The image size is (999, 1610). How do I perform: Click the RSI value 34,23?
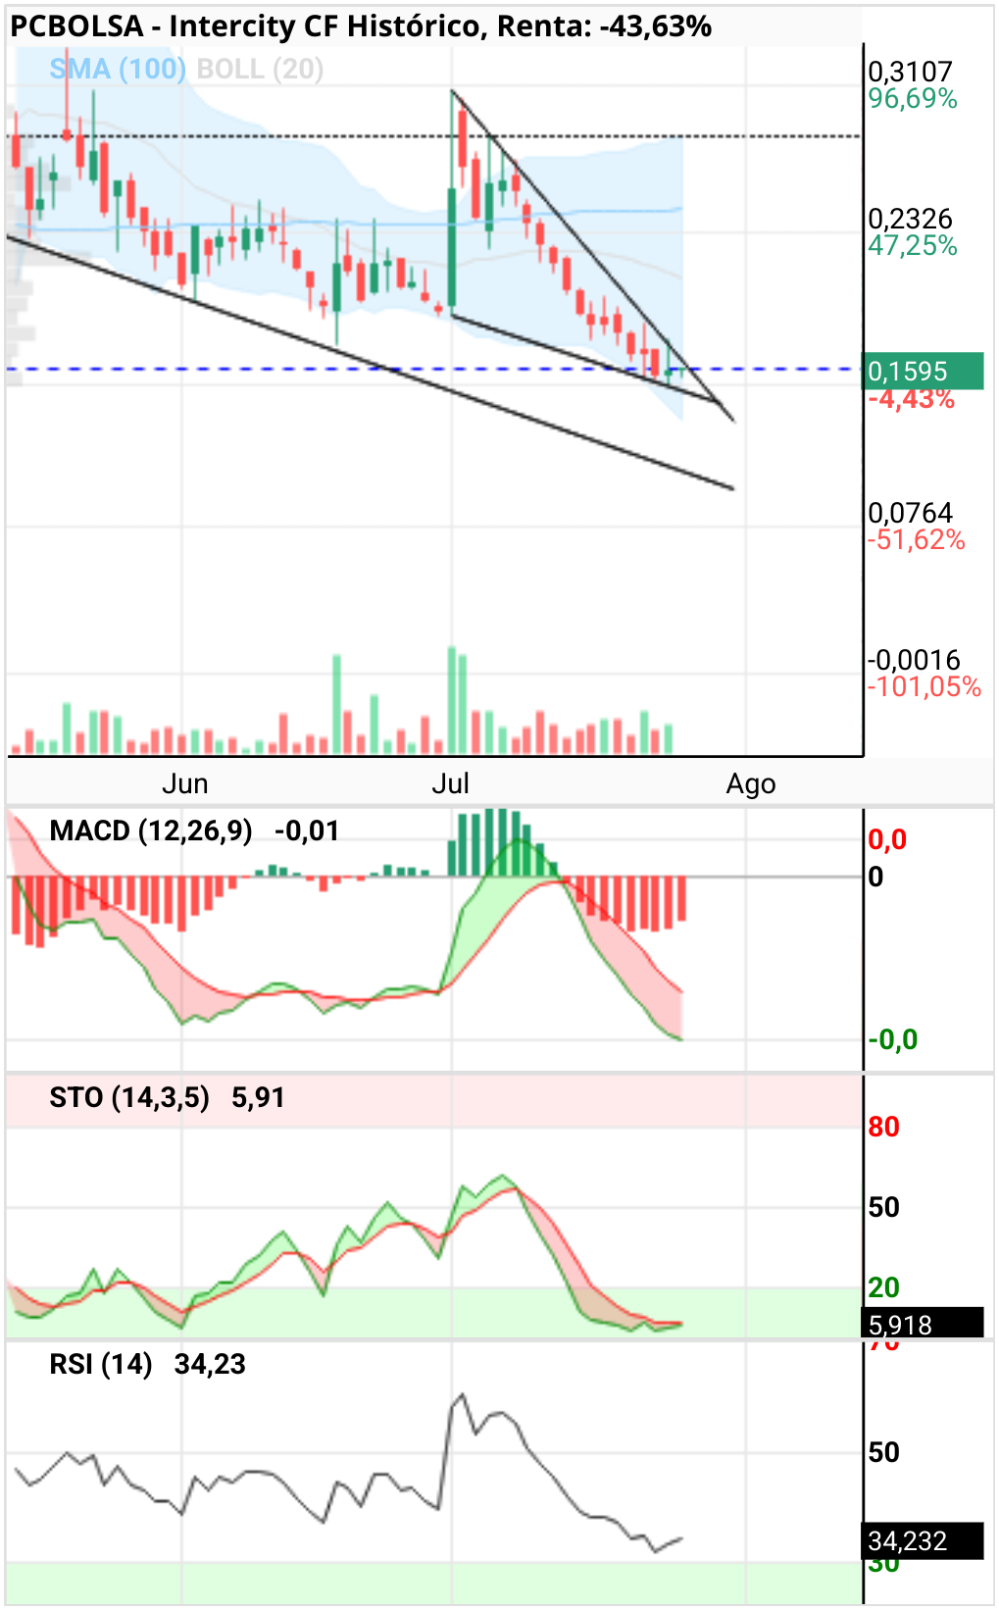coord(210,1364)
